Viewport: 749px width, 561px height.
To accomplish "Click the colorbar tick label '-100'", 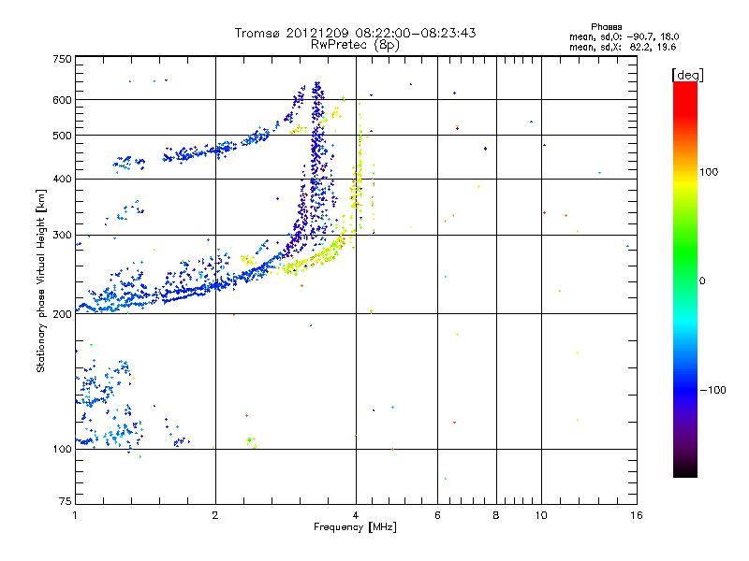I will point(712,390).
